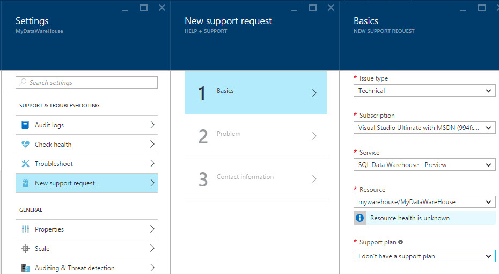This screenshot has height=274, width=499.
Task: Expand the Support plan dropdown
Action: click(424, 256)
